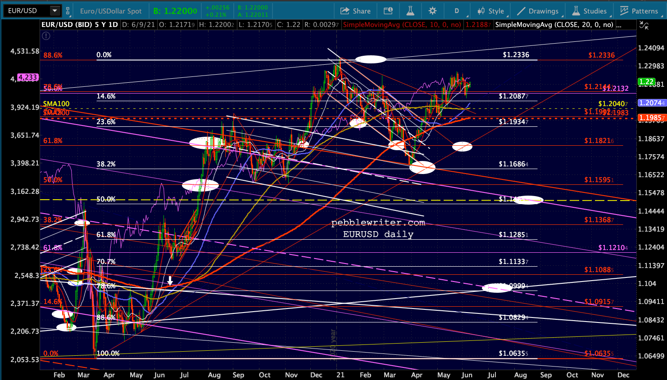Click the symbol link clip icon
667x380 pixels.
pyautogui.click(x=68, y=11)
